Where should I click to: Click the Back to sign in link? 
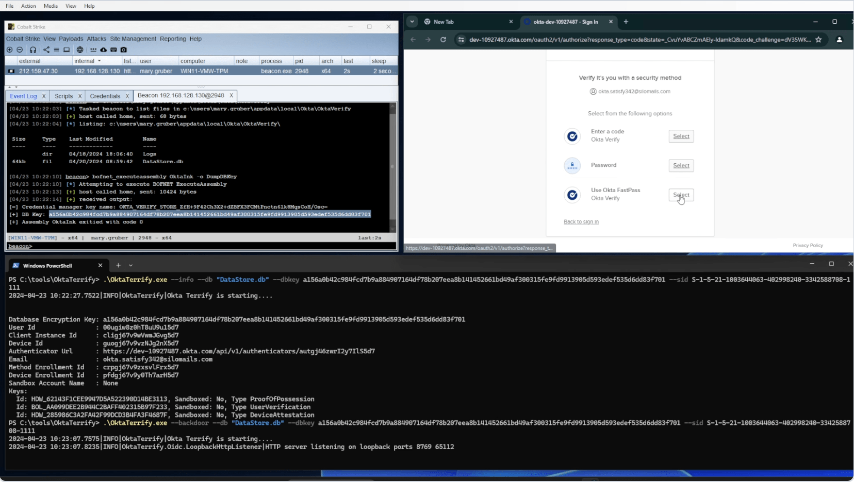pyautogui.click(x=581, y=222)
